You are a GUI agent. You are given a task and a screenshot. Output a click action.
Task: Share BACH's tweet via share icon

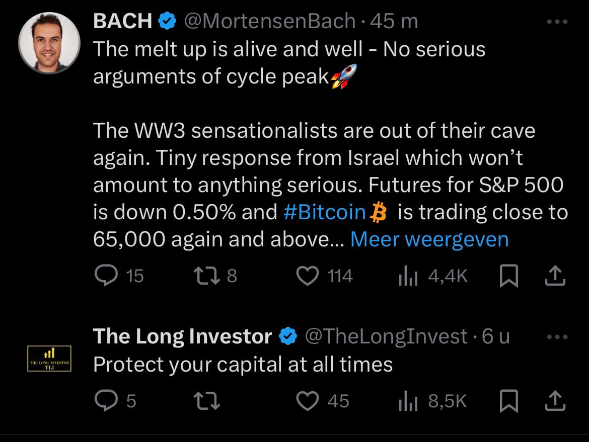click(x=555, y=276)
